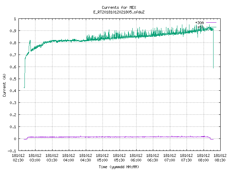Click the x-axis time label "03:00"
The image size is (227, 170).
(x=35, y=160)
